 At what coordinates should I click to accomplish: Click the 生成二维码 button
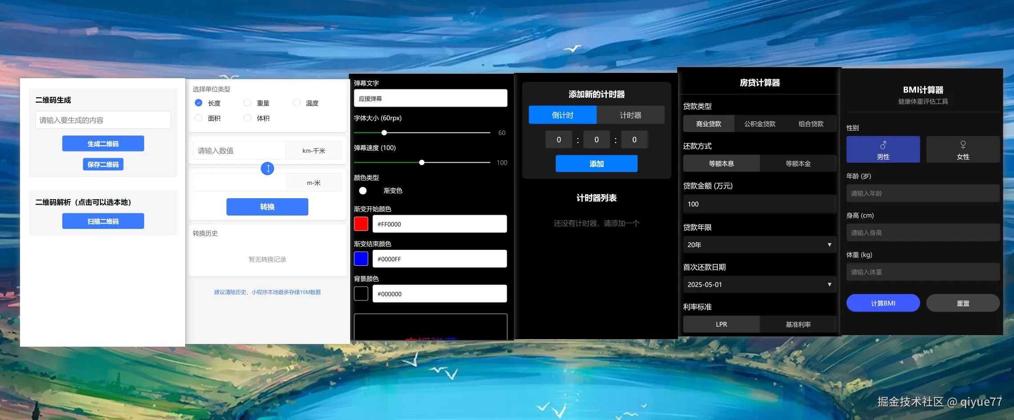(x=103, y=143)
